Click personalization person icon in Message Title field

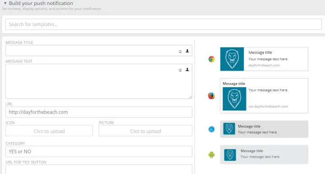coord(187,51)
